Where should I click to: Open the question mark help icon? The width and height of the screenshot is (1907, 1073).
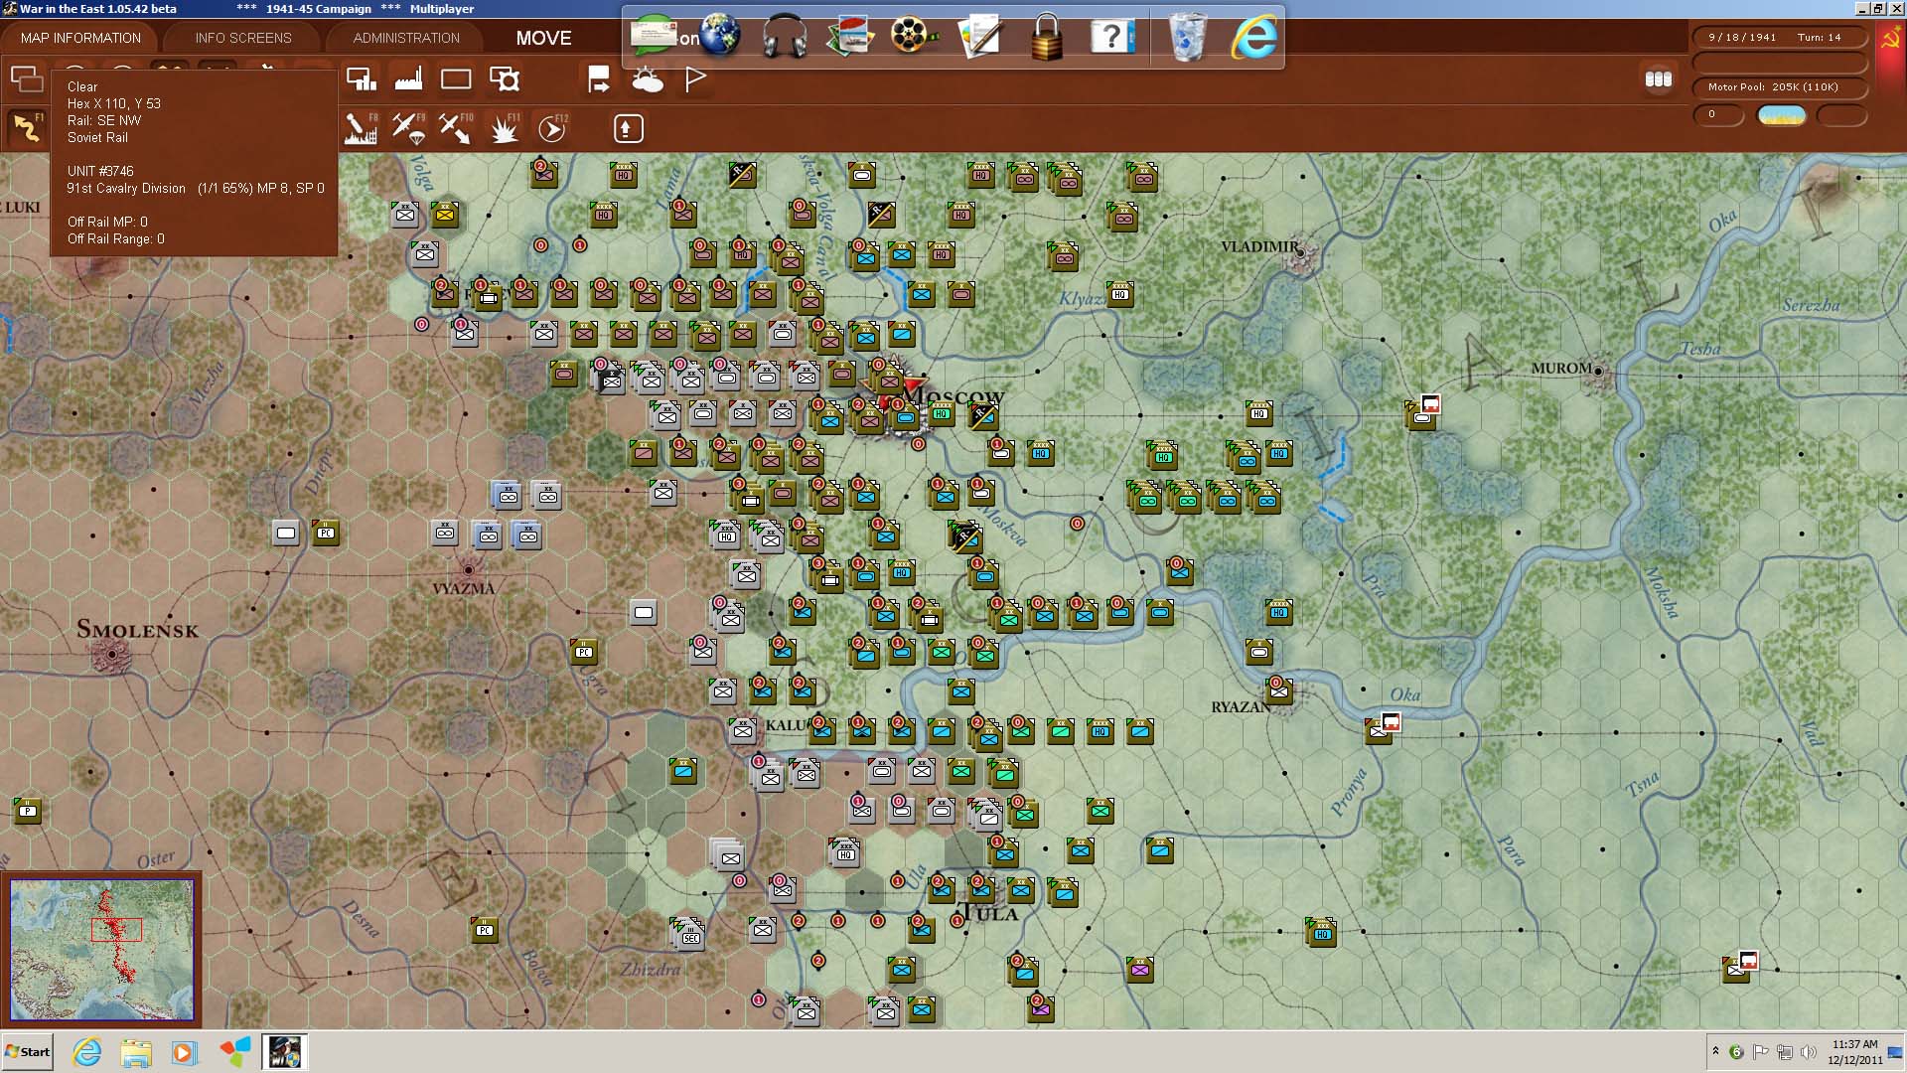(1111, 38)
